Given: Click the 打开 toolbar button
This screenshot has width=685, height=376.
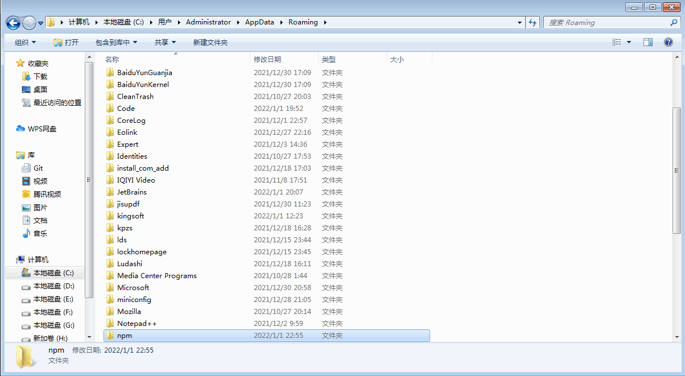Looking at the screenshot, I should (x=66, y=42).
